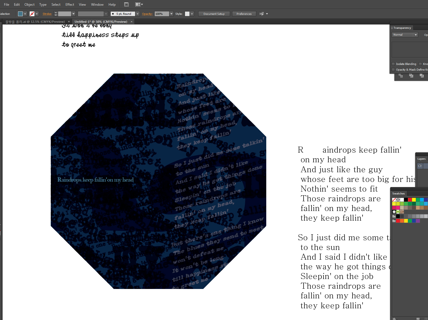Select the radial gradient swatch
Screen dimensions: 428x320
tap(394, 212)
